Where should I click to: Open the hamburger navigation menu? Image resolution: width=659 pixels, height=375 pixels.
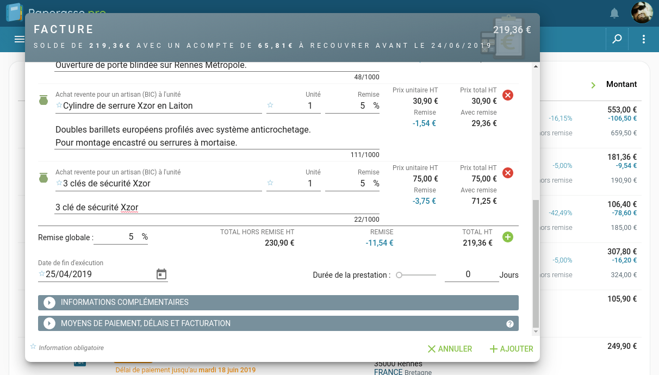pyautogui.click(x=20, y=39)
